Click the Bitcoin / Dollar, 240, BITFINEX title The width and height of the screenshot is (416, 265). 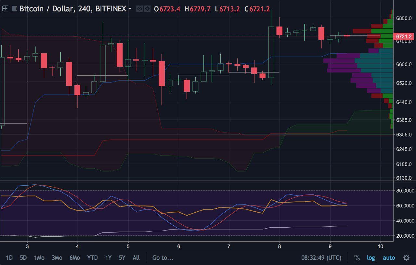click(x=73, y=9)
